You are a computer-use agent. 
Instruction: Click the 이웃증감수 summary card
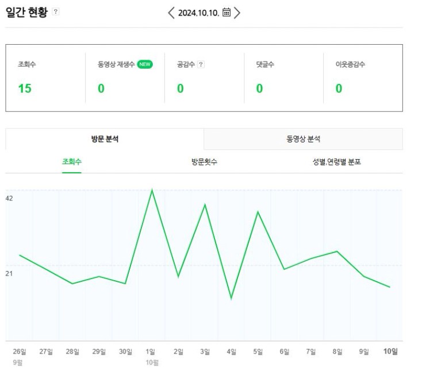pos(363,78)
